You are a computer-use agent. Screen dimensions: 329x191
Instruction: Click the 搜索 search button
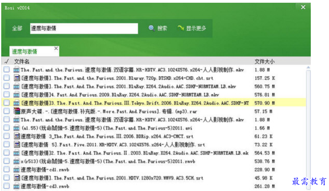point(158,28)
